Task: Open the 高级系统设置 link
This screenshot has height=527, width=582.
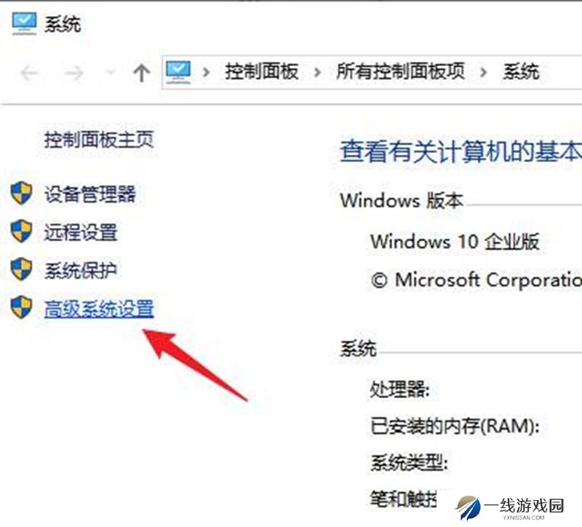Action: pos(99,309)
